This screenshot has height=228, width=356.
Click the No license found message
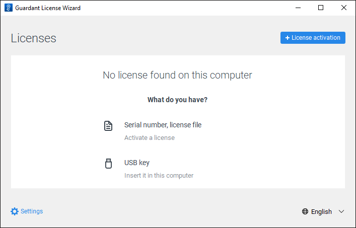coord(177,75)
